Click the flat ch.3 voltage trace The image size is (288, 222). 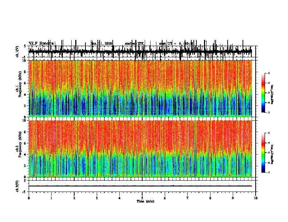[140, 186]
